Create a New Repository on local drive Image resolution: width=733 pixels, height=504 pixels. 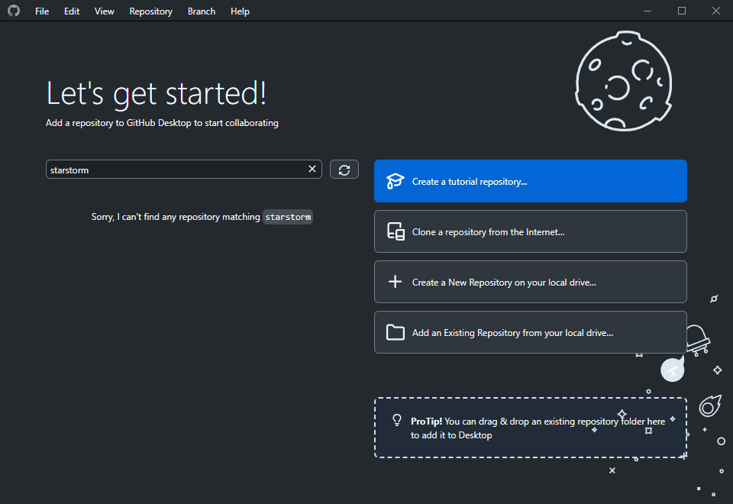coord(530,282)
